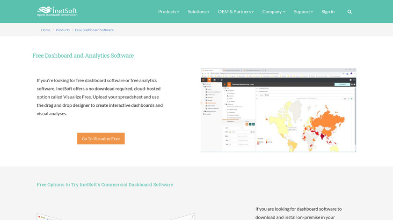
Task: Open the search magnifier icon
Action: (x=349, y=12)
